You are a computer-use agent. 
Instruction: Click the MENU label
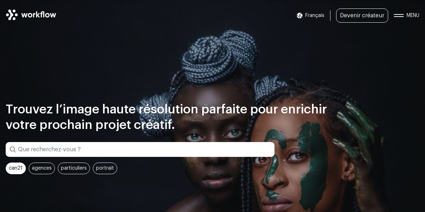(413, 16)
